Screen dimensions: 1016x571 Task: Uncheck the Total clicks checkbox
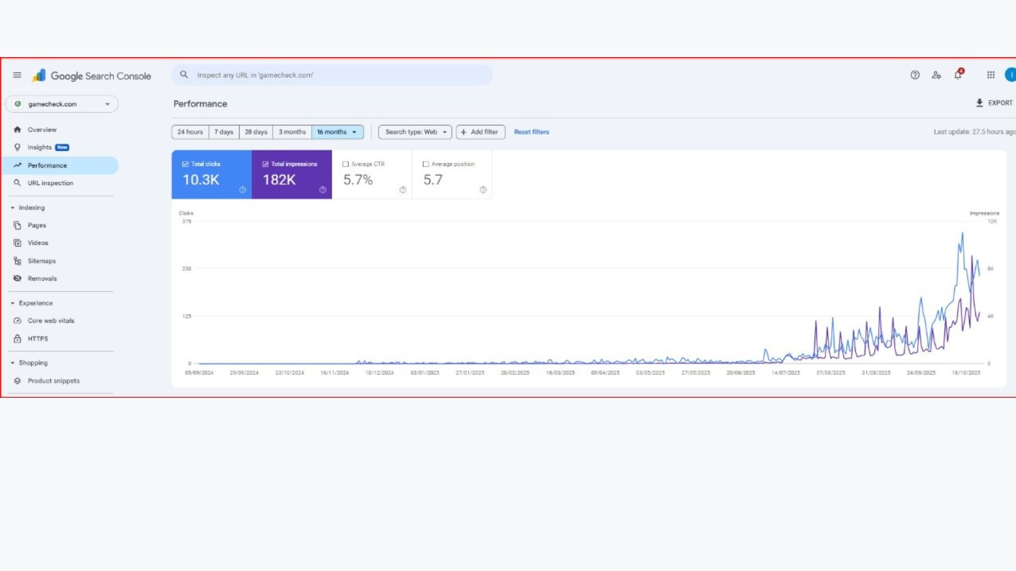[185, 164]
